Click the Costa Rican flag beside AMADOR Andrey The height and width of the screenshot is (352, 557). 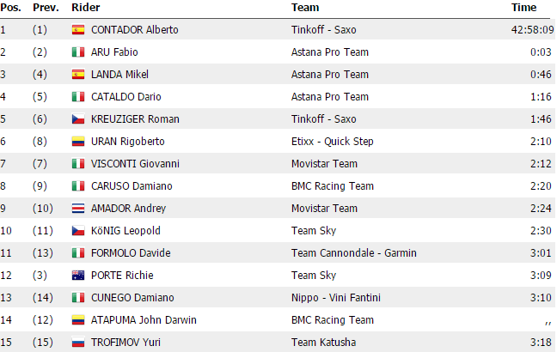tap(77, 209)
